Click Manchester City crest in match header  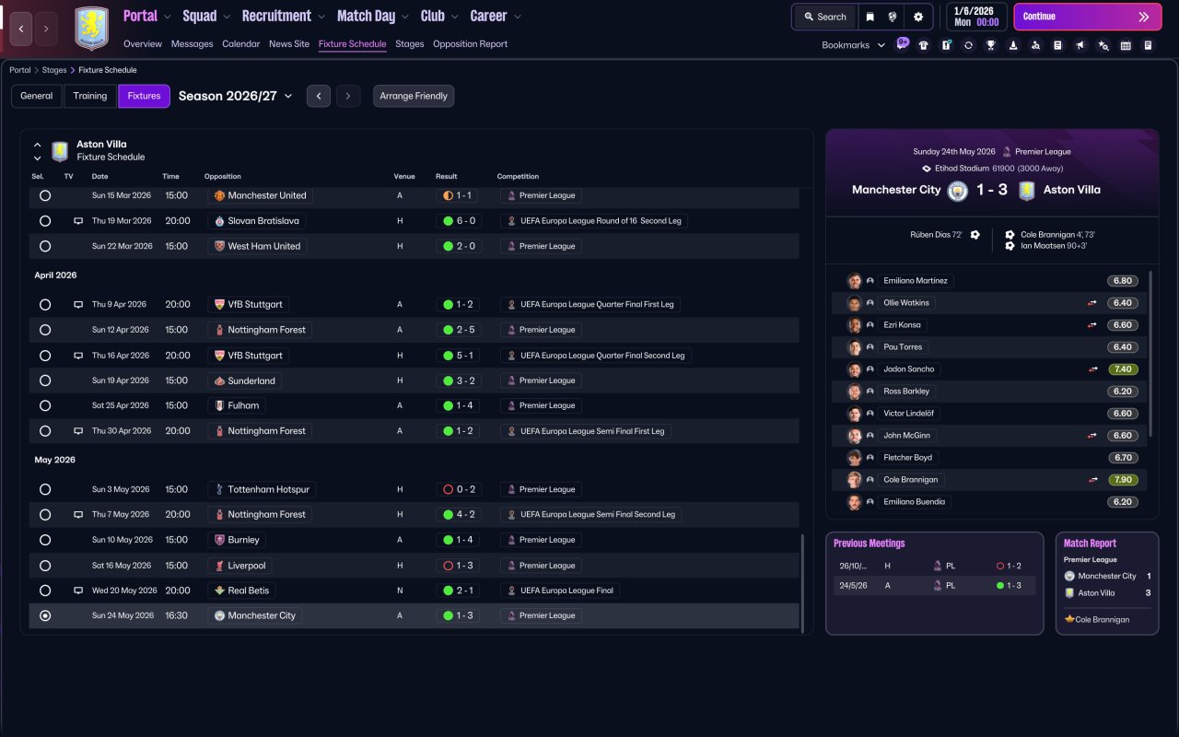click(x=958, y=191)
